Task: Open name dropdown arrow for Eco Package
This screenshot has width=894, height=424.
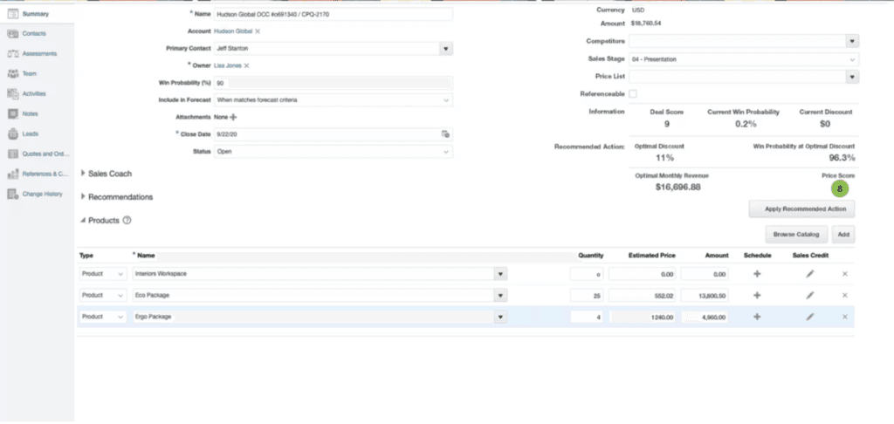Action: (x=500, y=296)
